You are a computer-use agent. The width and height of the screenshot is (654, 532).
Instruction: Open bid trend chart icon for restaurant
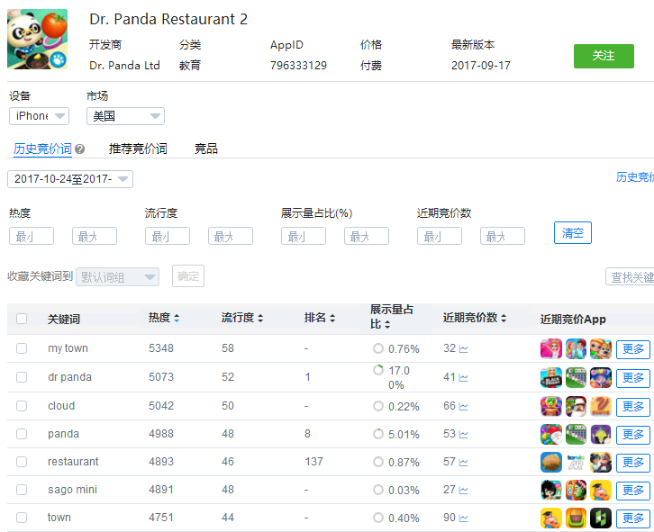click(463, 462)
